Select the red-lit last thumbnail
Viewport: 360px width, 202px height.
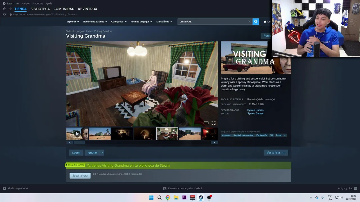[x=210, y=134]
